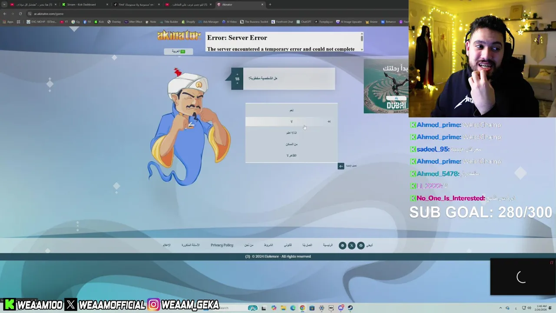Open The Business Toolkit bookmark
Image resolution: width=556 pixels, height=313 pixels.
click(254, 22)
